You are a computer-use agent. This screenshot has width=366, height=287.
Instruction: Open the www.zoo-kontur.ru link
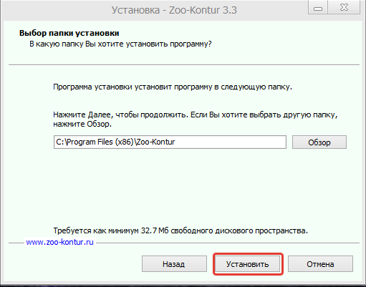click(59, 242)
